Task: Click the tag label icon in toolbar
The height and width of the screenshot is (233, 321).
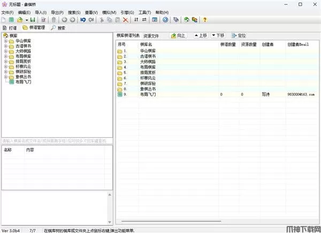Action: pos(176,20)
